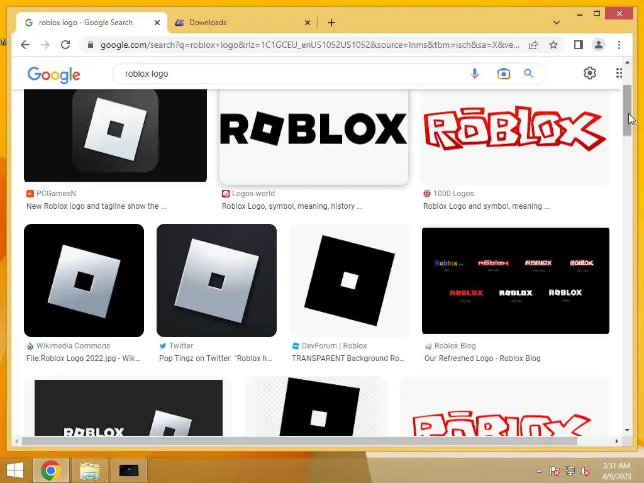View site information lock icon
The image size is (644, 483).
(x=91, y=45)
